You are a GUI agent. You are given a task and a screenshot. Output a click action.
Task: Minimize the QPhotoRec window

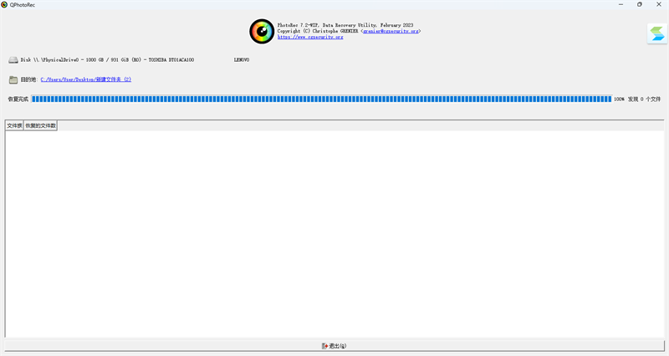tap(620, 5)
